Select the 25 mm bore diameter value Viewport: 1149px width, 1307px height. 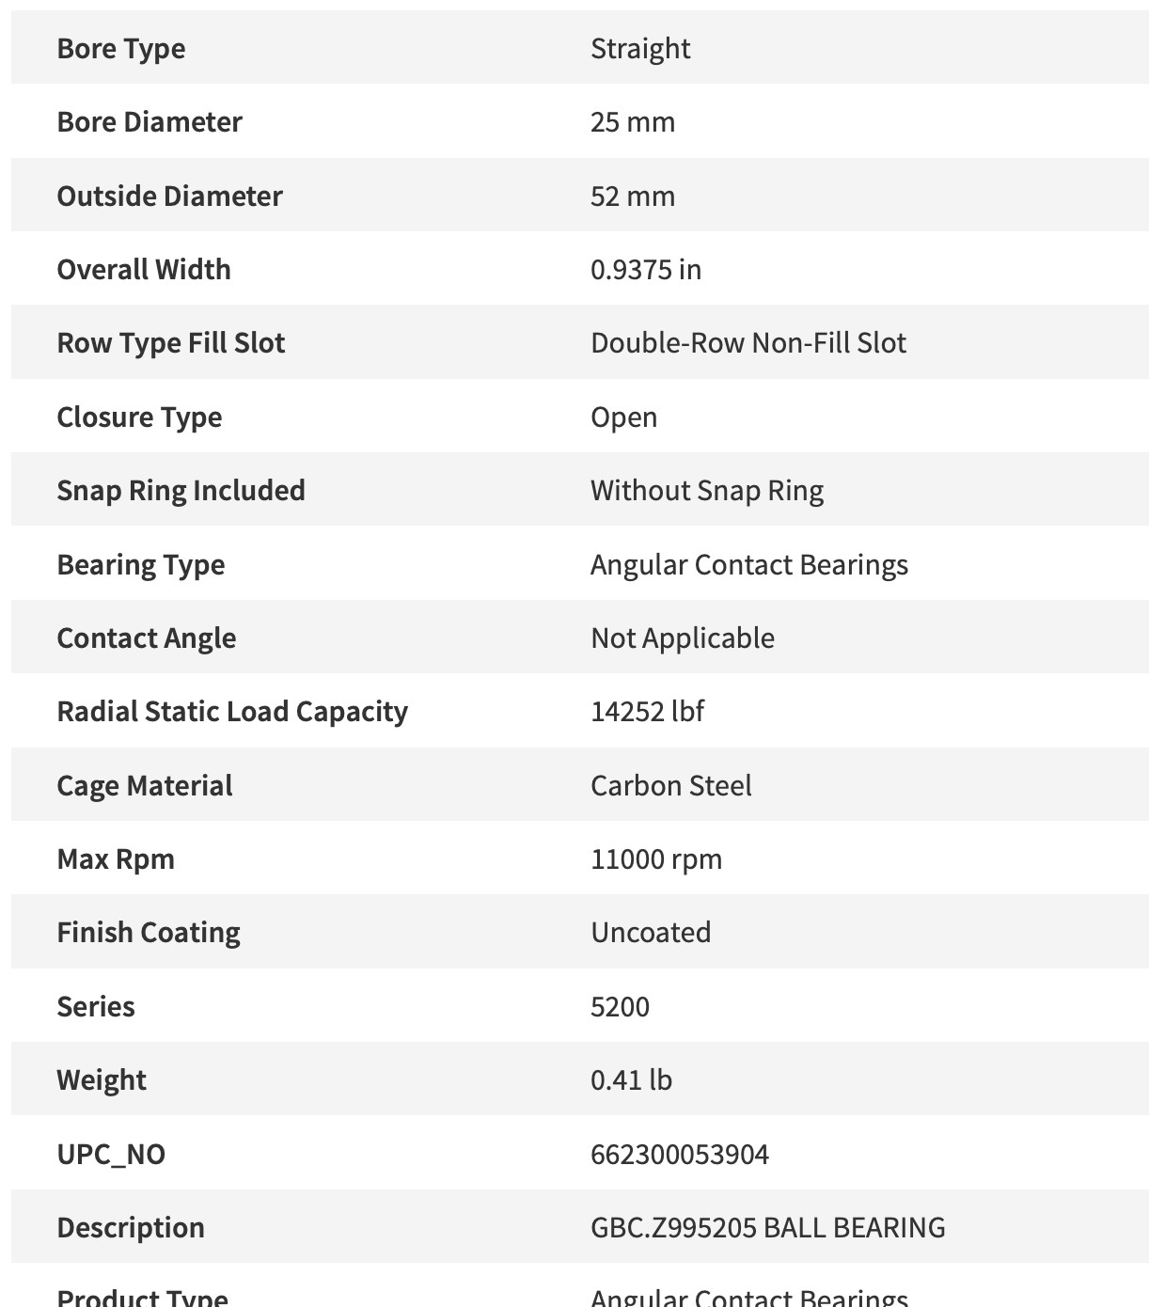pos(632,122)
